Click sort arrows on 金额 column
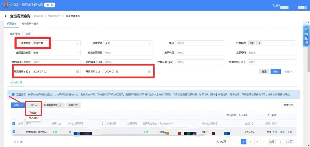 (252, 124)
